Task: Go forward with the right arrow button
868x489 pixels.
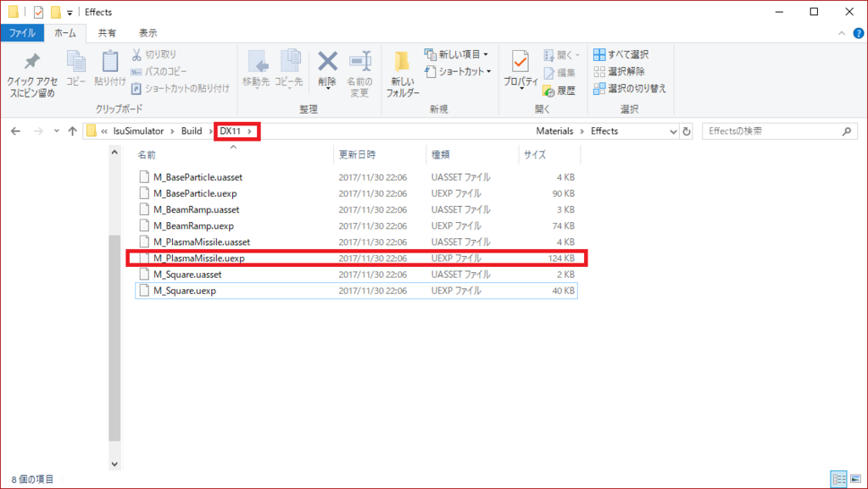Action: click(x=37, y=131)
